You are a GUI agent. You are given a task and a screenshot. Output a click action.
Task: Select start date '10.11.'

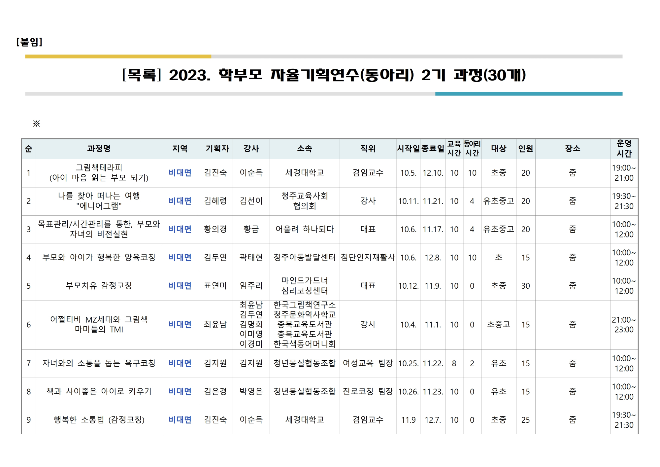[x=409, y=201]
